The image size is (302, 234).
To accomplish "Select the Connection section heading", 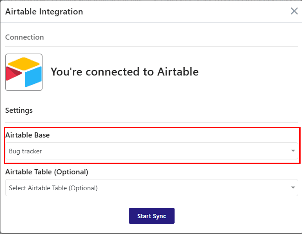I will pos(24,37).
